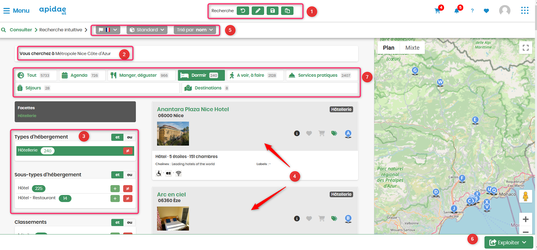Include Hôtel - Restaurant with plus button
537x250 pixels.
115,198
